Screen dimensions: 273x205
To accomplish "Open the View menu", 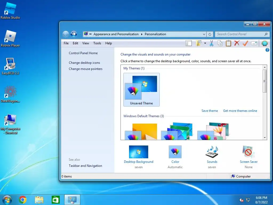I will coord(86,43).
